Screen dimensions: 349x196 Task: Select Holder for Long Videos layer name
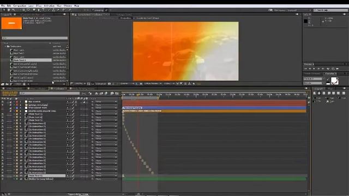(41, 179)
